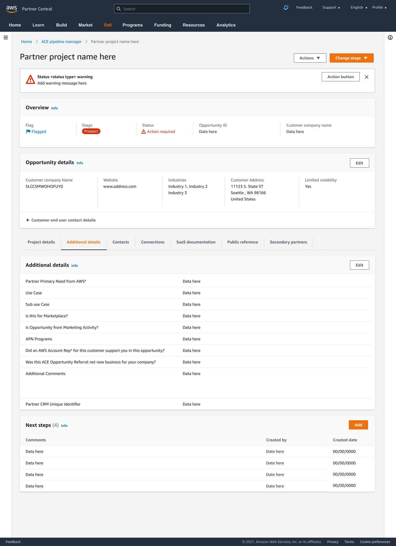The width and height of the screenshot is (396, 546).
Task: Select the Additional details tab
Action: coord(84,242)
